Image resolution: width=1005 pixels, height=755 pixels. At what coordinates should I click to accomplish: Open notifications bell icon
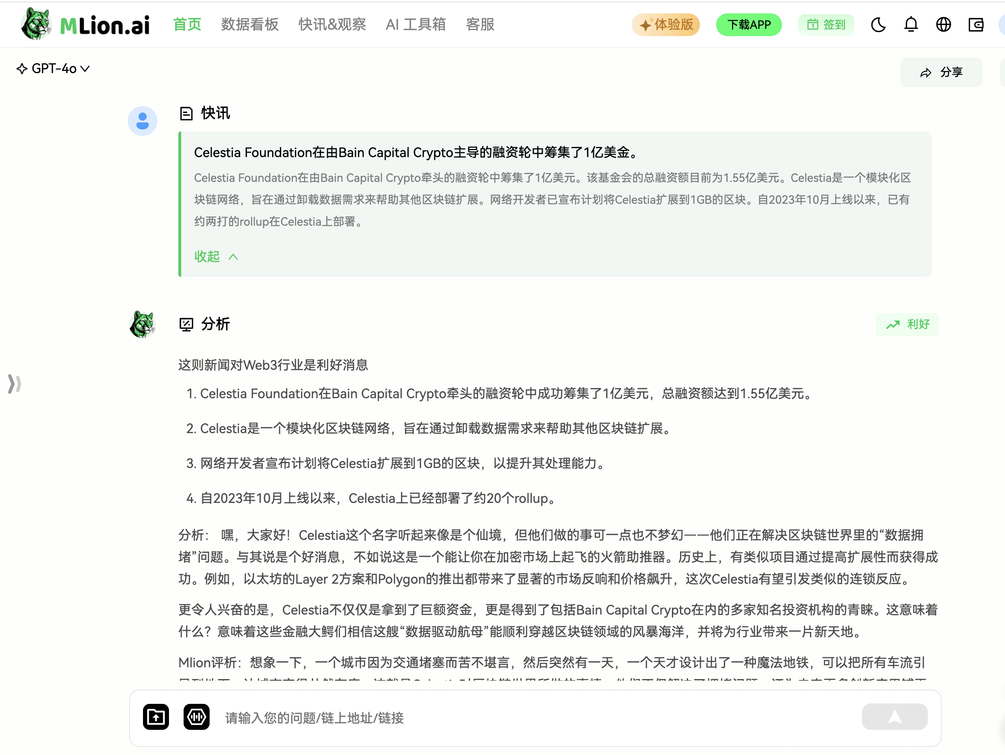pos(911,24)
